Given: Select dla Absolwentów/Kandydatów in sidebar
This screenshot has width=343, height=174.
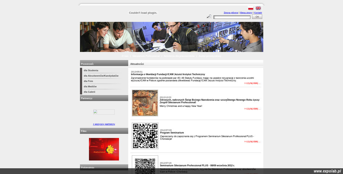Looking at the screenshot, I should pyautogui.click(x=101, y=76).
